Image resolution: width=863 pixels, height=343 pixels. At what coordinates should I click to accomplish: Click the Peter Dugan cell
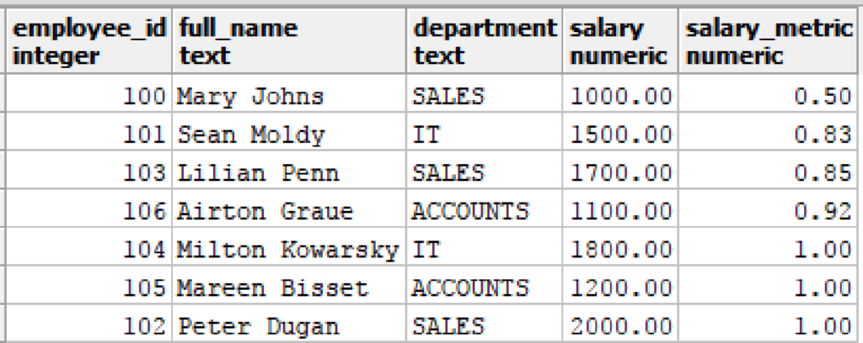tap(289, 324)
